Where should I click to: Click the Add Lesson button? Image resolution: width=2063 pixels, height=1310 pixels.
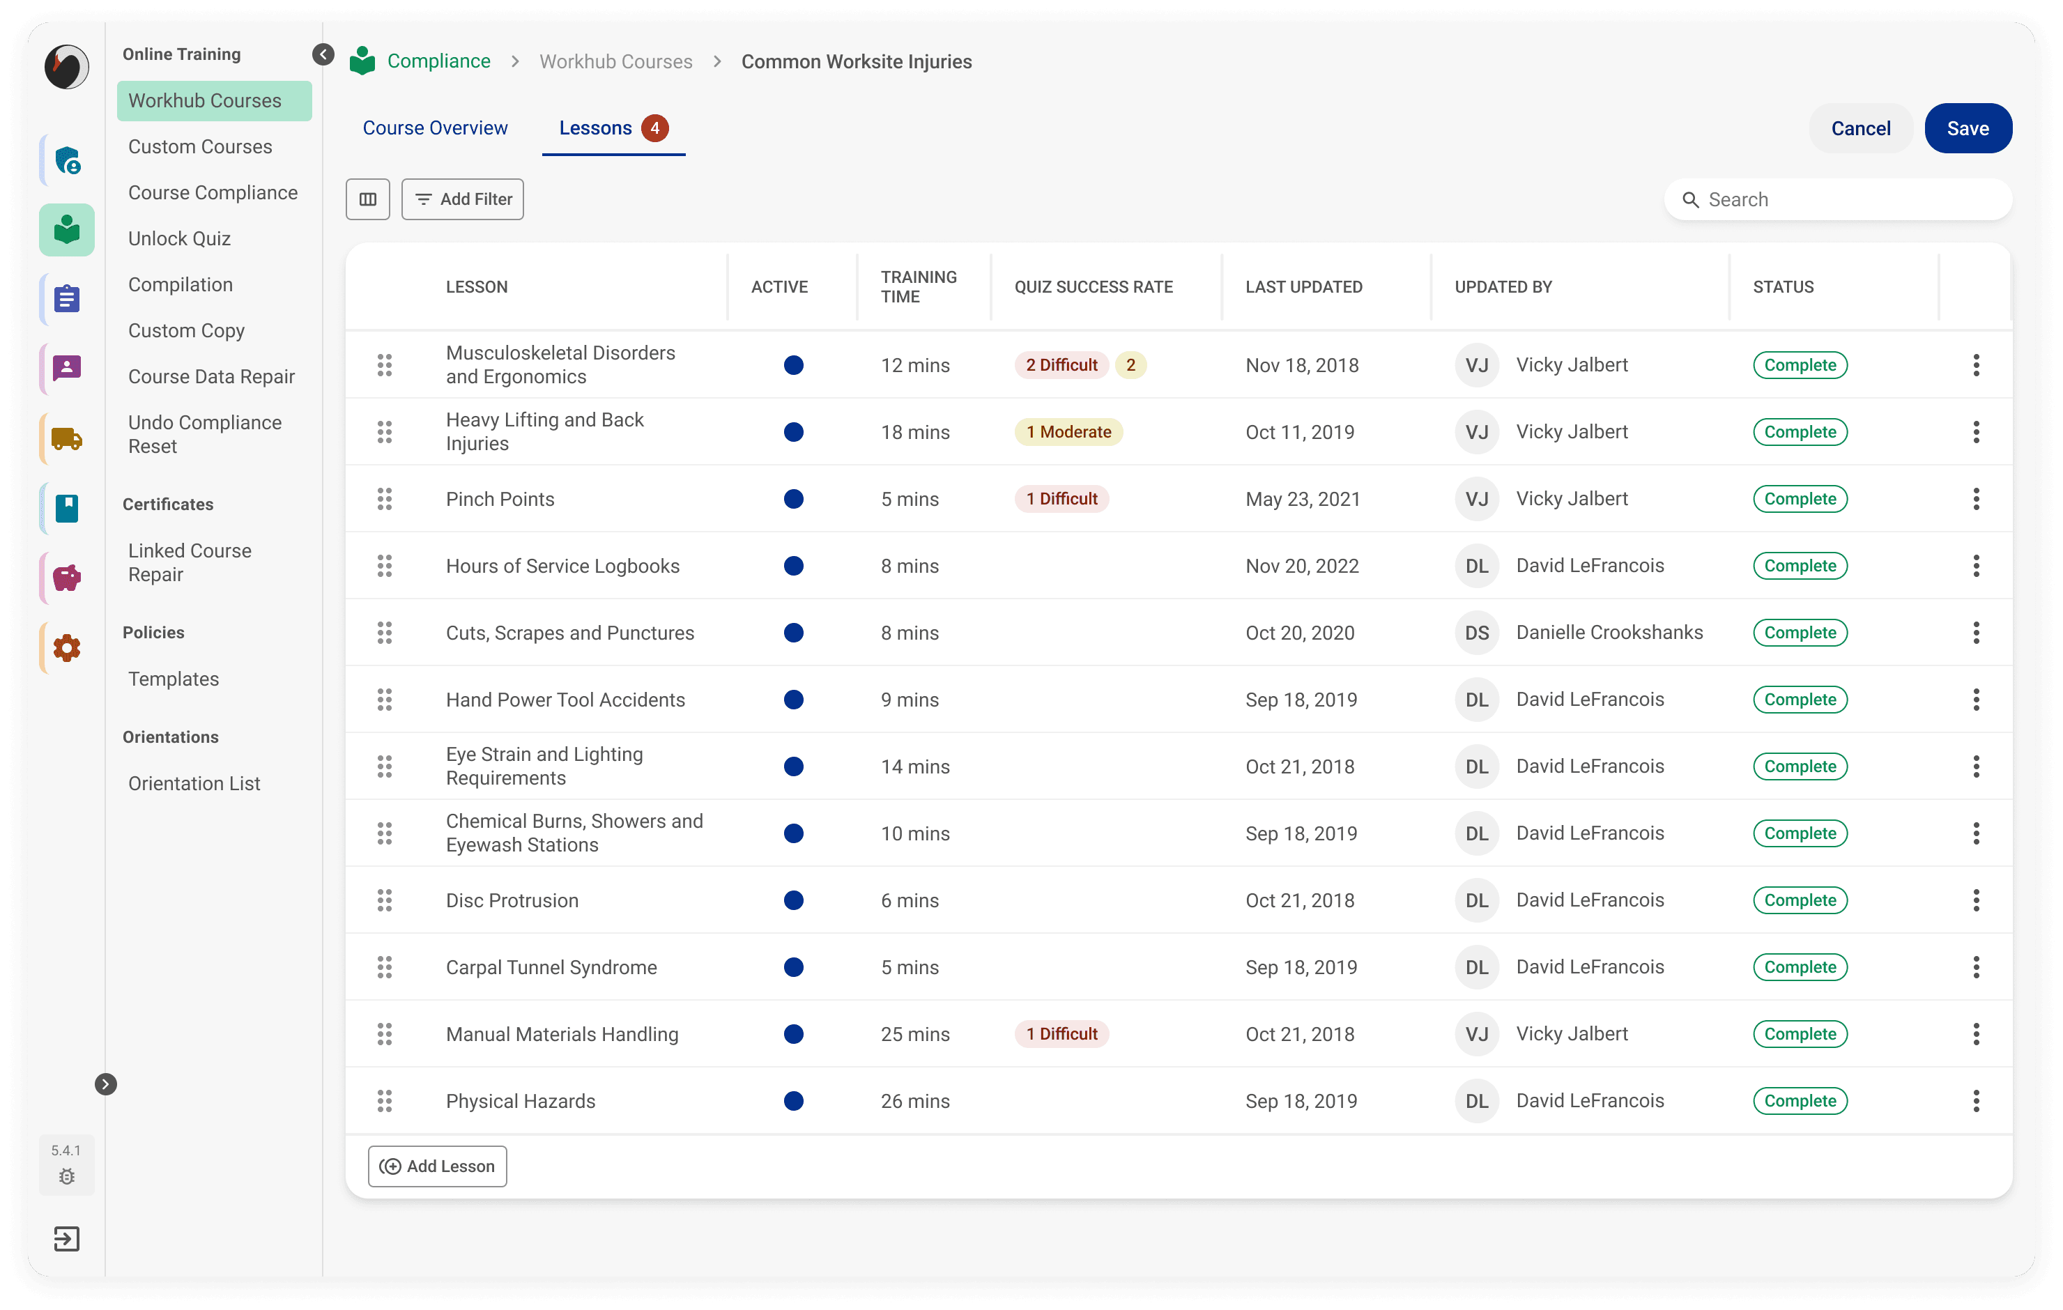437,1165
